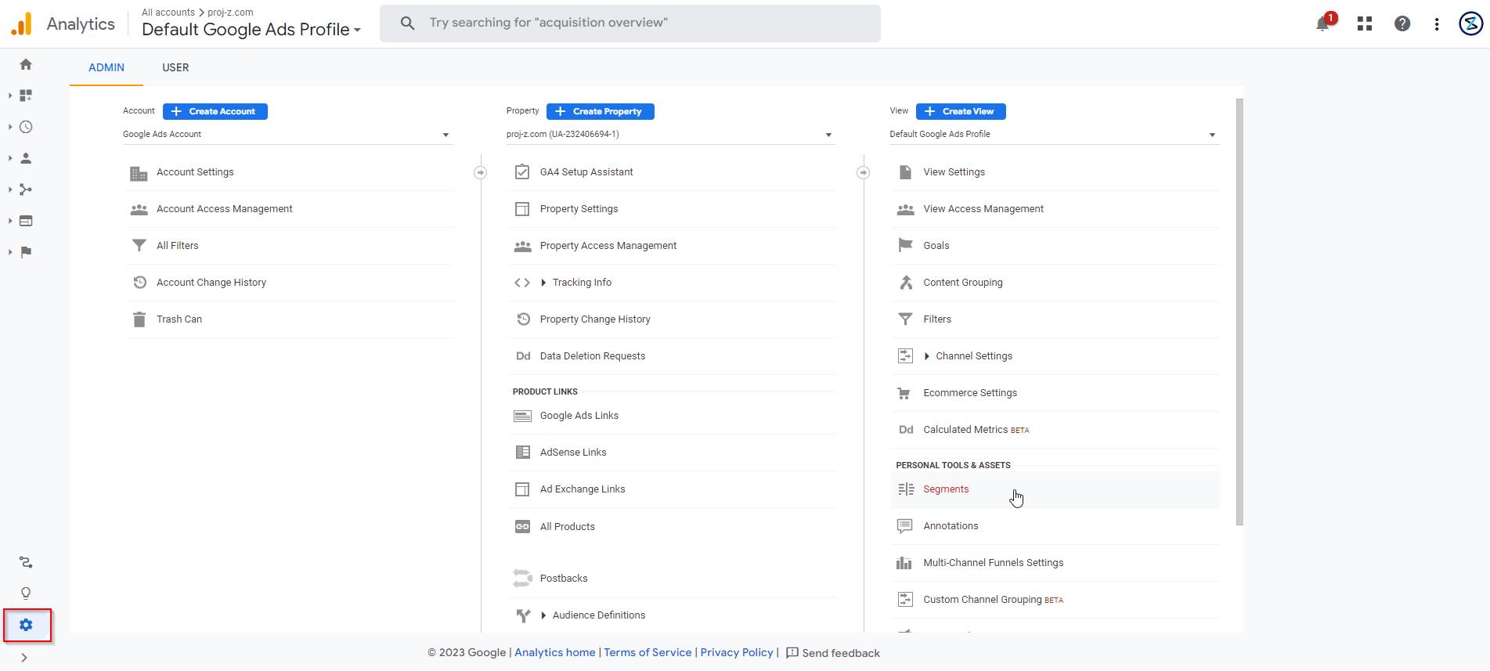Click the Conversions flag icon in sidebar
The width and height of the screenshot is (1490, 671).
pyautogui.click(x=26, y=252)
